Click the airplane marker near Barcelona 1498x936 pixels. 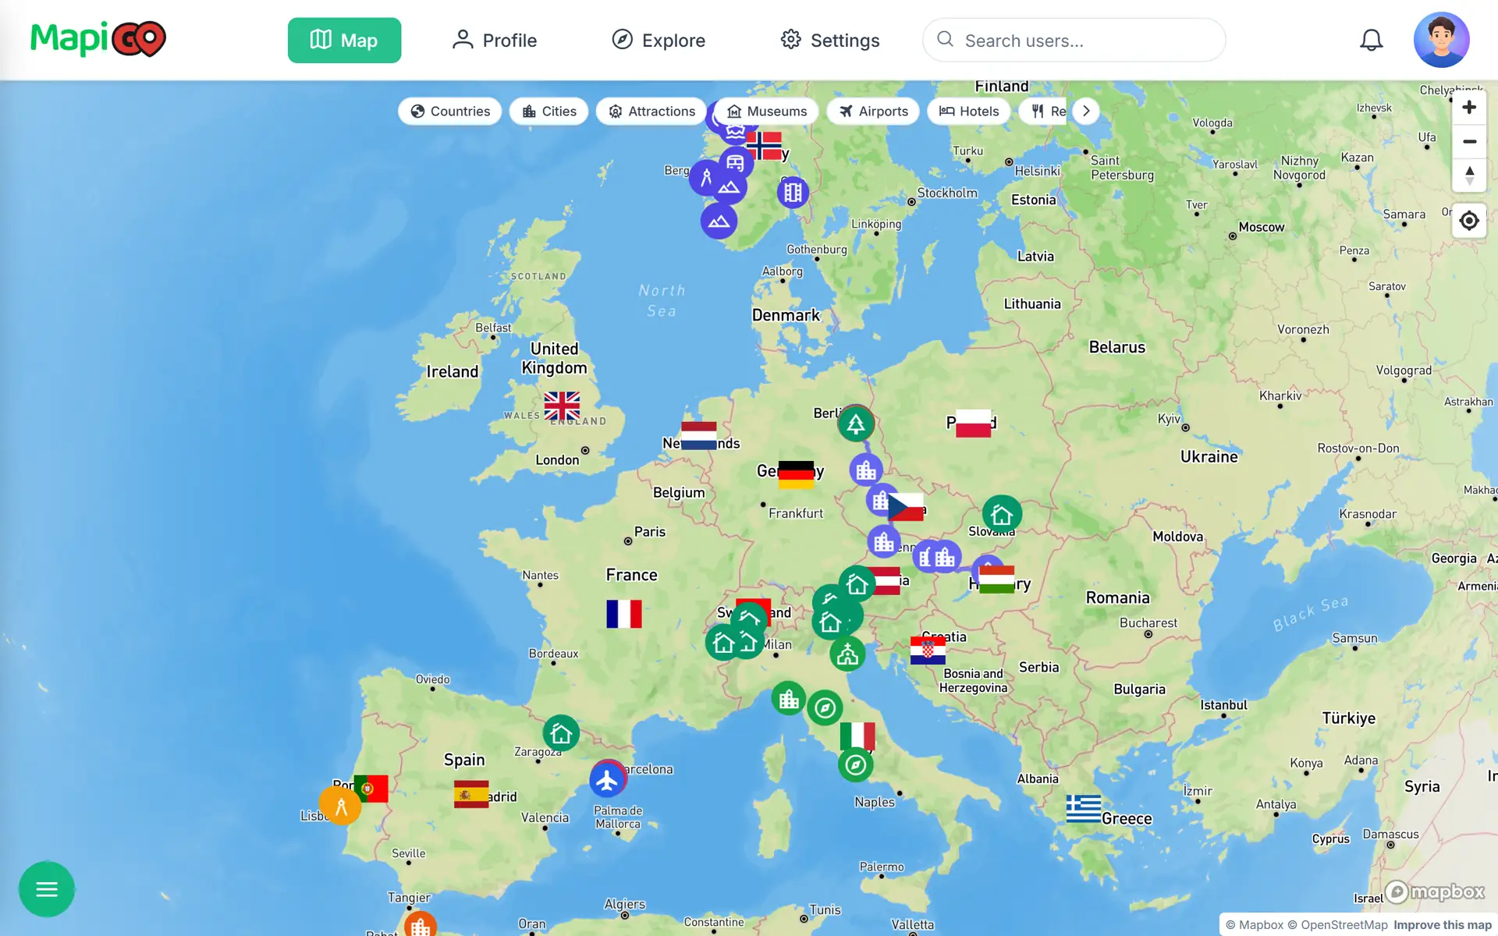(607, 780)
